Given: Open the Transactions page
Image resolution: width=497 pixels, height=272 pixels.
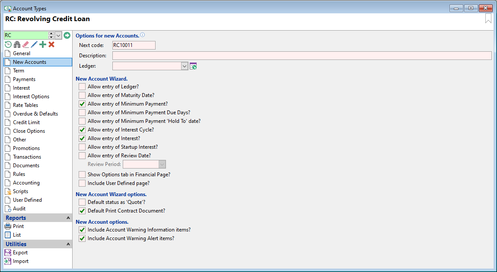Looking at the screenshot, I should pyautogui.click(x=27, y=157).
